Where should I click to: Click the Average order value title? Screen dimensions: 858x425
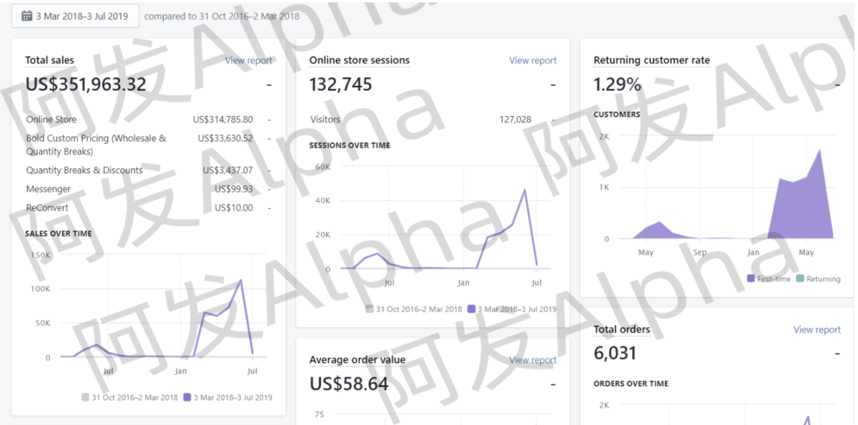pyautogui.click(x=357, y=360)
